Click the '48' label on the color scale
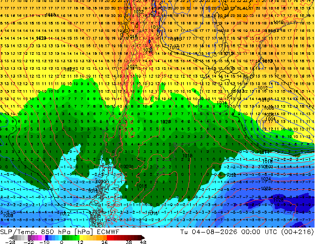This screenshot has width=315, height=244. tap(143, 242)
